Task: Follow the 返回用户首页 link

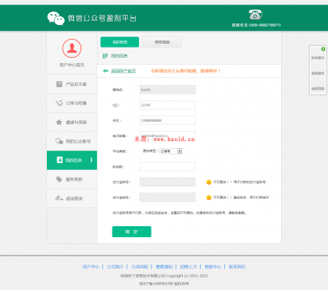Action: (123, 71)
